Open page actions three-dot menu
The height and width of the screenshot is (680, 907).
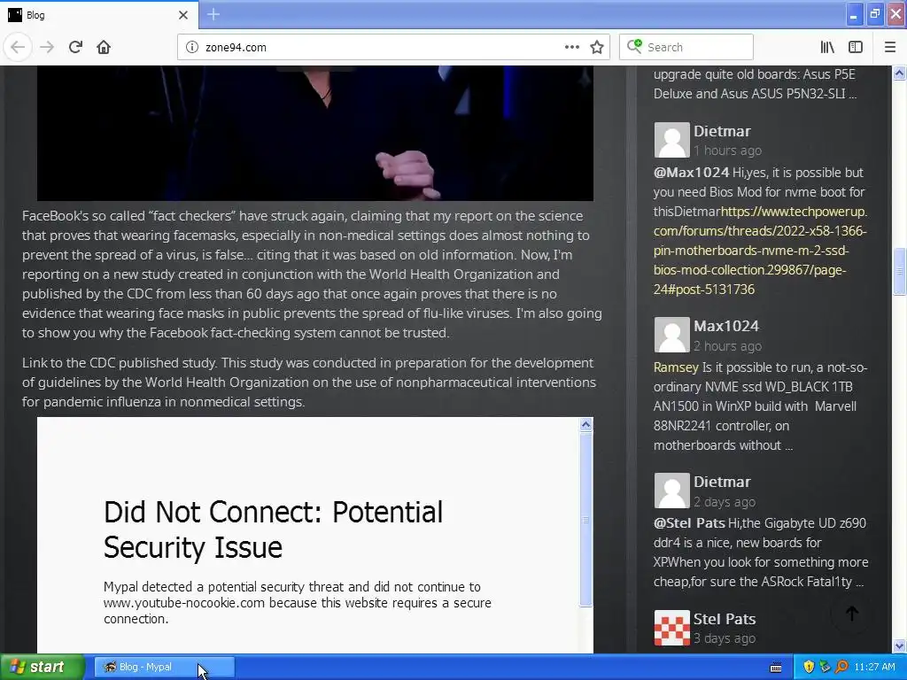click(x=571, y=47)
